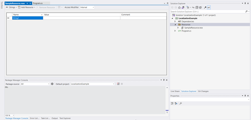Switch to the Test Explorer tab

pos(65,118)
